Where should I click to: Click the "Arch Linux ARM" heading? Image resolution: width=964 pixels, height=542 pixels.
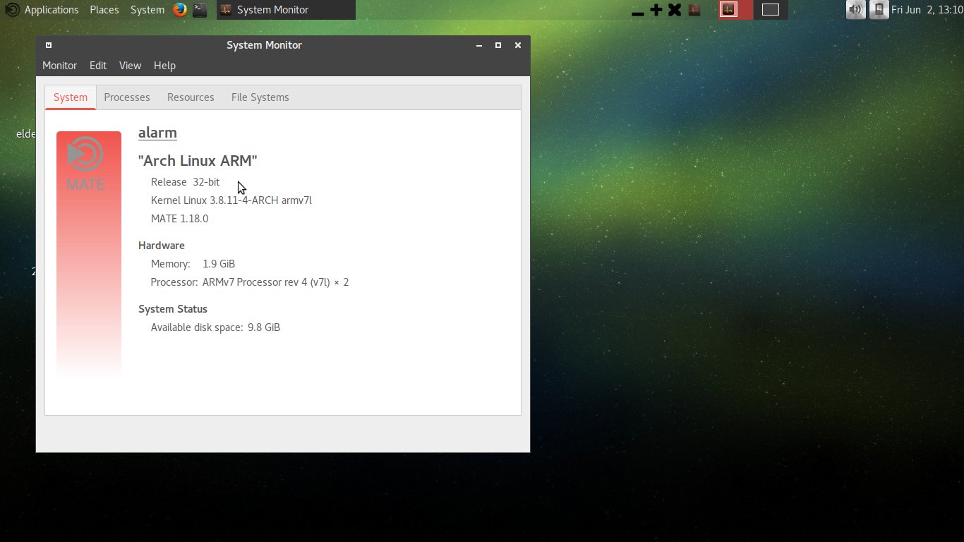tap(198, 161)
